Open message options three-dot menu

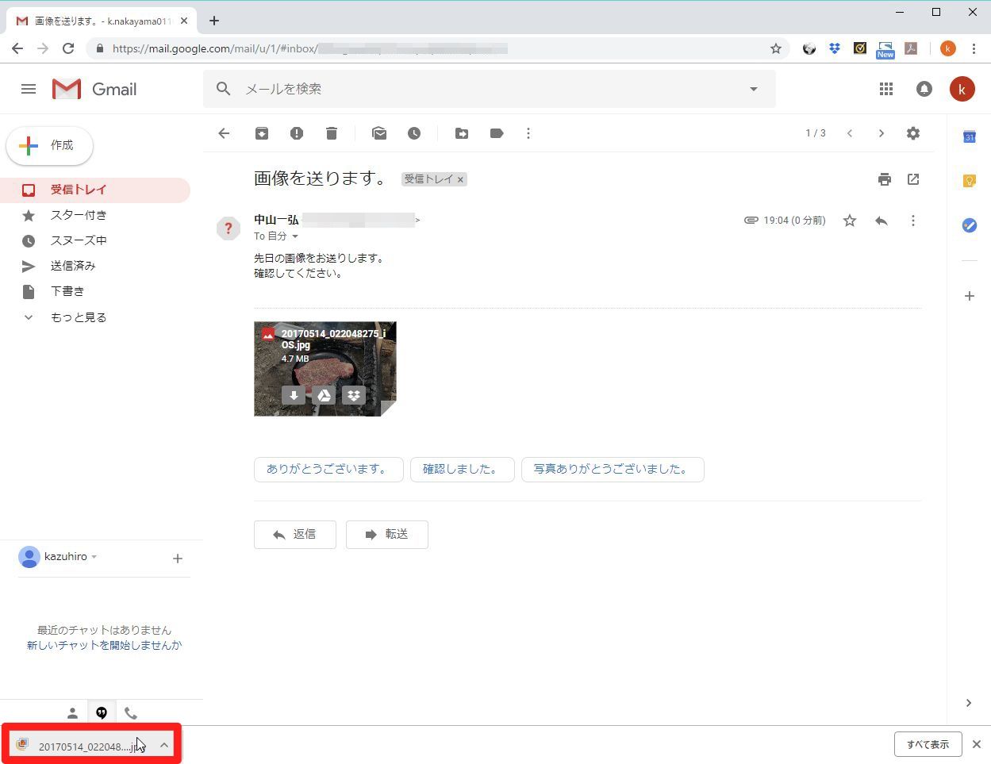913,221
